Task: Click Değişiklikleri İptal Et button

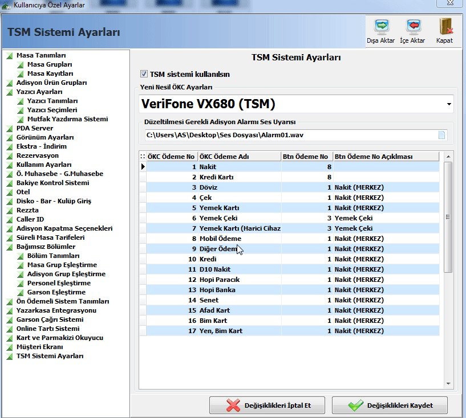Action: coord(267,405)
